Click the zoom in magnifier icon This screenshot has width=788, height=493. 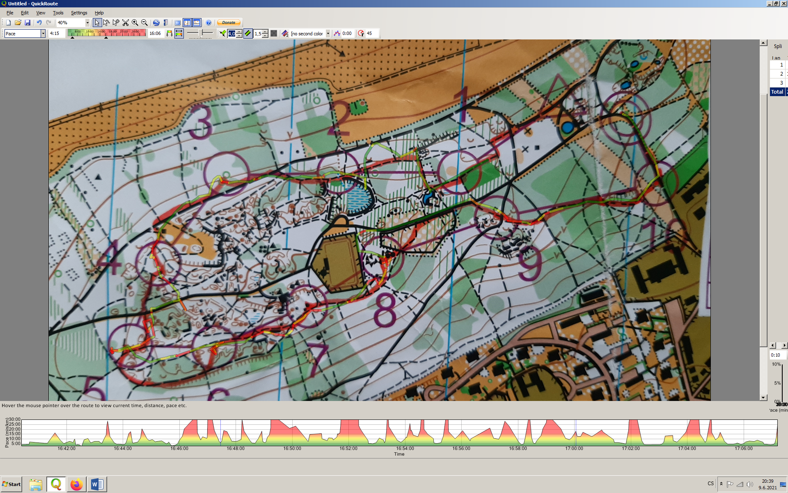(135, 23)
